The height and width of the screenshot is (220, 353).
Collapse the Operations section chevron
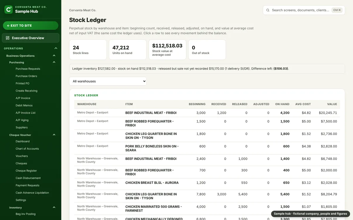pyautogui.click(x=56, y=48)
